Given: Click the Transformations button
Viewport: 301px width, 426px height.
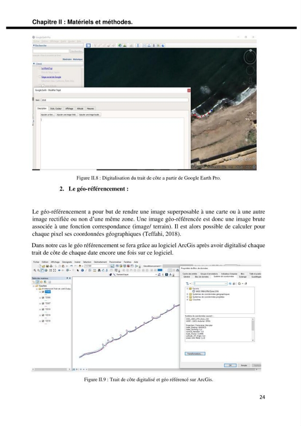Looking at the screenshot, I should click(x=195, y=354).
